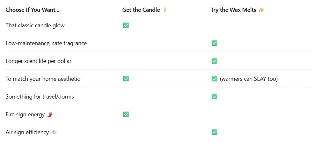Click the candle emoji in header
This screenshot has height=144, width=315.
tap(165, 10)
